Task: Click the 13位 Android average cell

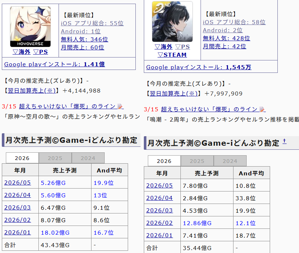Action: click(x=109, y=195)
